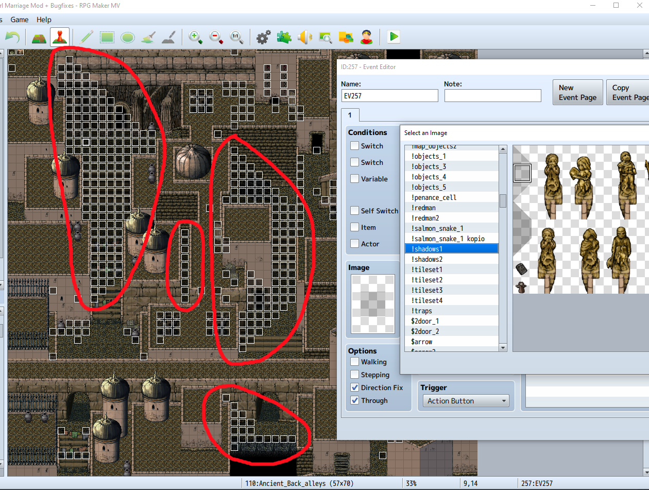The width and height of the screenshot is (649, 490).
Task: Select !traps in image list
Action: point(452,311)
